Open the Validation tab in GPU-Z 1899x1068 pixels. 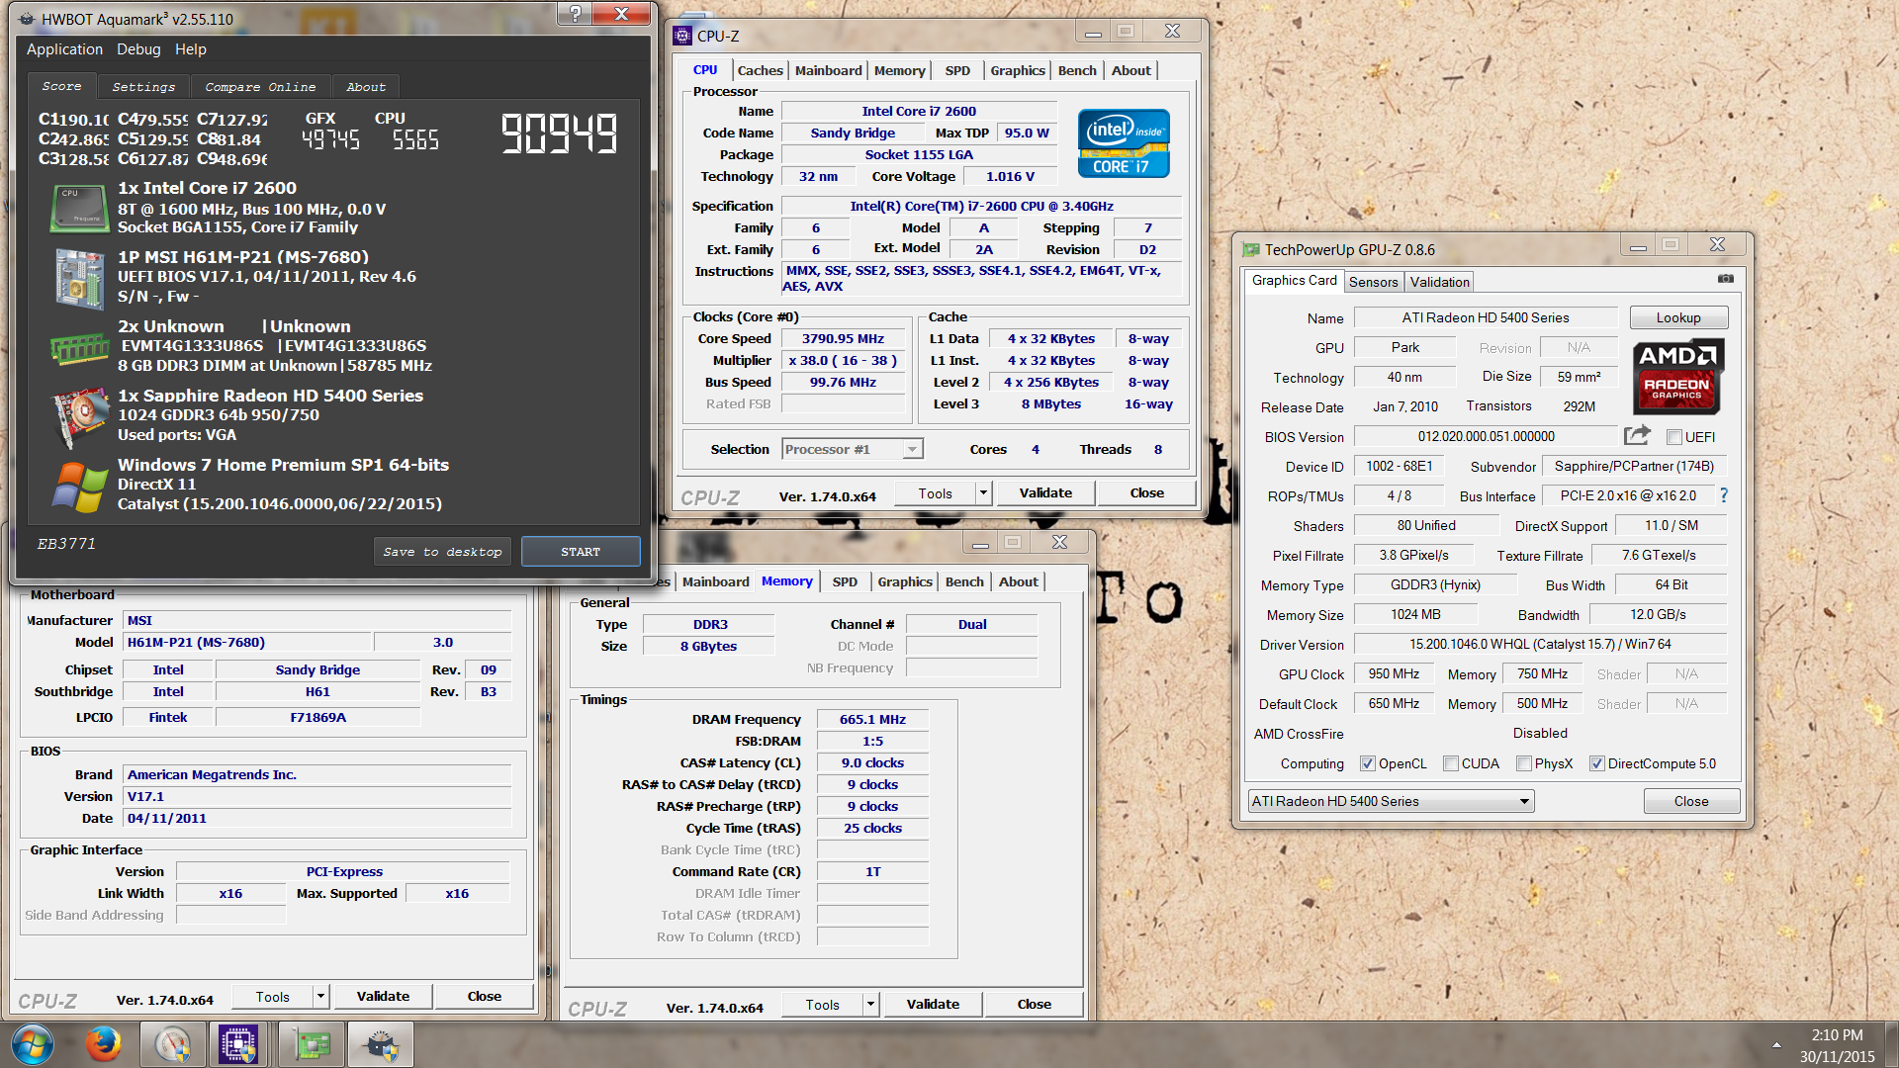point(1439,282)
